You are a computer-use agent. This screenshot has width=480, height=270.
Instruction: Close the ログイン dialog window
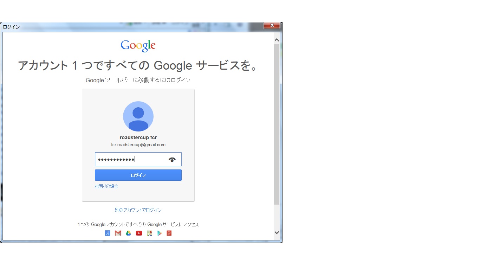(x=272, y=25)
